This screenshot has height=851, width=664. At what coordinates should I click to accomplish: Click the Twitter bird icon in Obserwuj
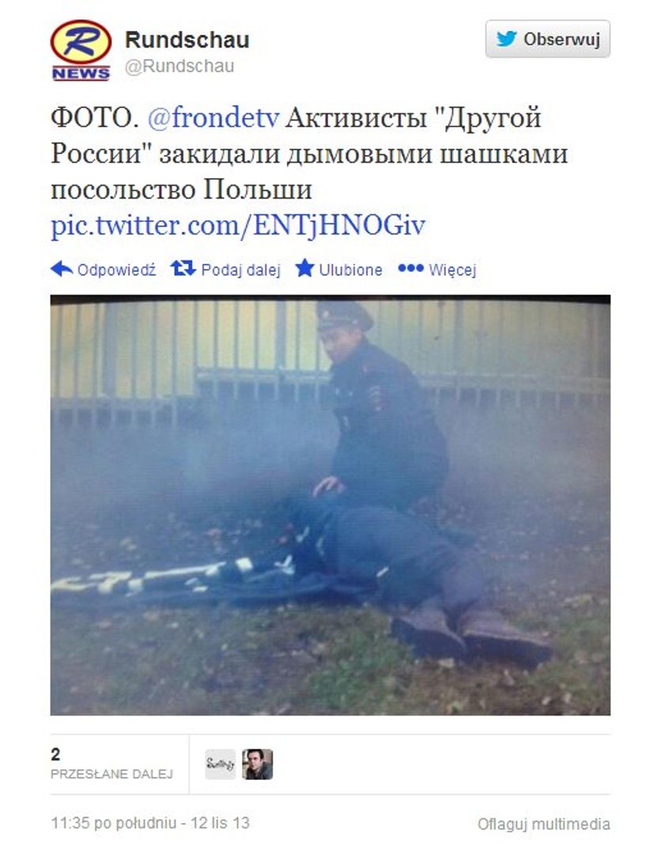coord(506,39)
